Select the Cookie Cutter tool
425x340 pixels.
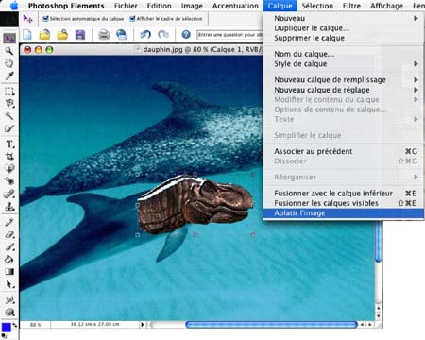(9, 169)
